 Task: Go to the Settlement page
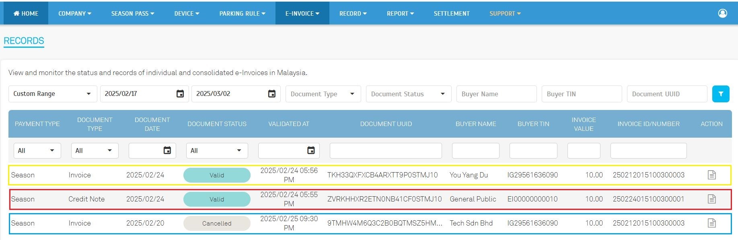click(x=451, y=13)
